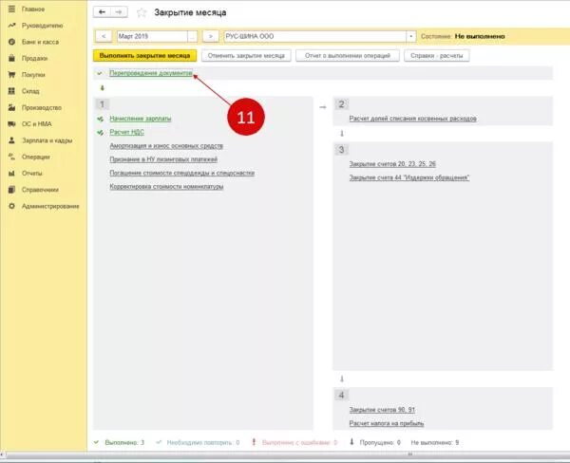Click the Склад grid icon

tap(11, 91)
